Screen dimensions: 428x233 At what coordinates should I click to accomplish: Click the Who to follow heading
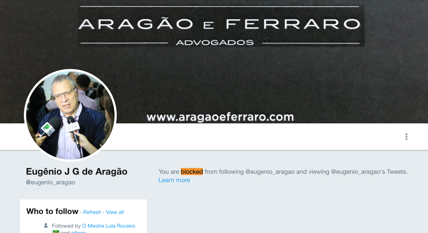(x=52, y=211)
